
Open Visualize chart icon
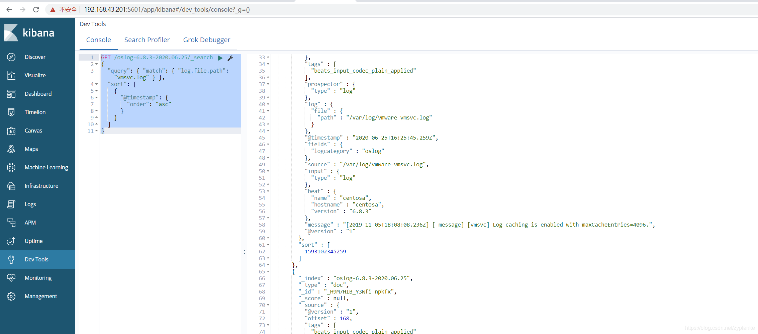(x=11, y=75)
